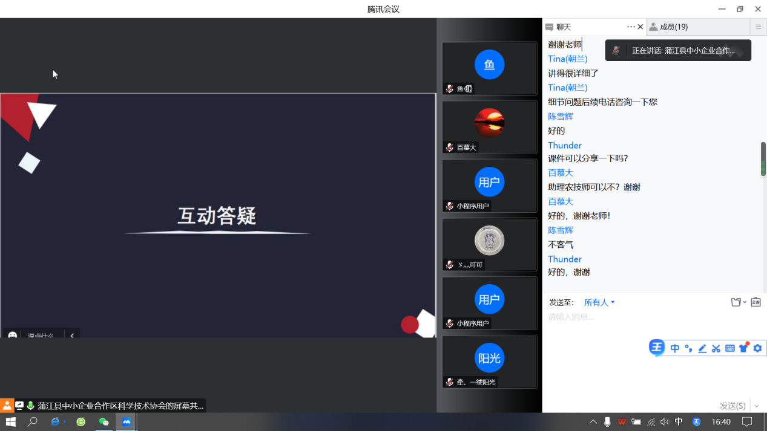The width and height of the screenshot is (767, 431).
Task: Select the screenshot scissors tool on input toolbar
Action: click(x=716, y=349)
